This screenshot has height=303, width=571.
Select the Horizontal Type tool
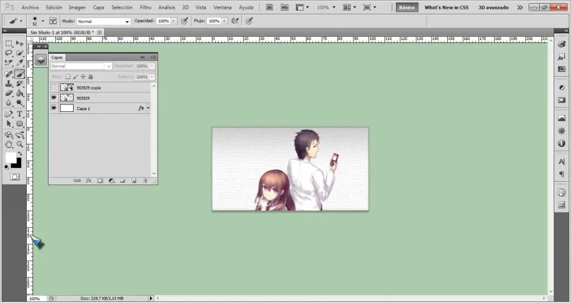coord(20,115)
